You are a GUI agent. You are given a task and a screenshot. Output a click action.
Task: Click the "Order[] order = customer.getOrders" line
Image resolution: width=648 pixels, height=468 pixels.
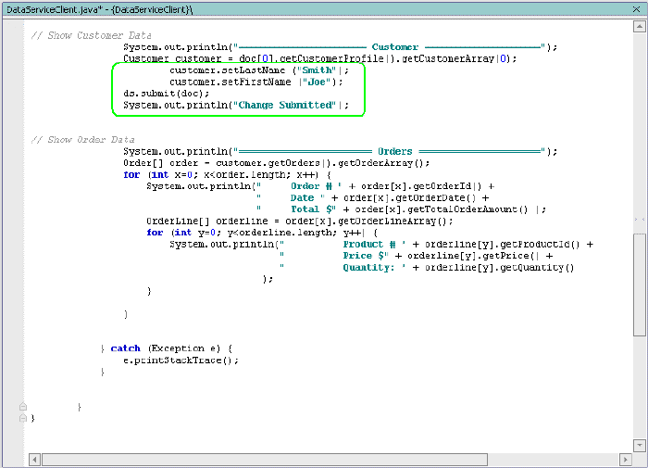click(277, 163)
